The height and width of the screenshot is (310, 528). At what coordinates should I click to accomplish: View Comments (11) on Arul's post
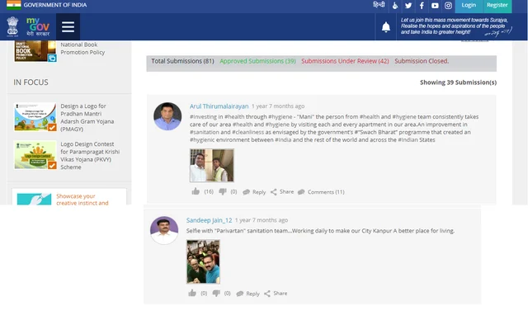[x=321, y=192]
